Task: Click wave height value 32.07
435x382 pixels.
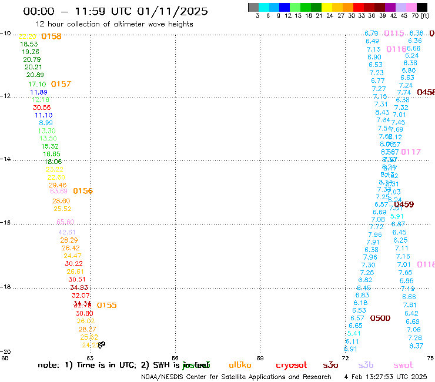Action: 81,296
